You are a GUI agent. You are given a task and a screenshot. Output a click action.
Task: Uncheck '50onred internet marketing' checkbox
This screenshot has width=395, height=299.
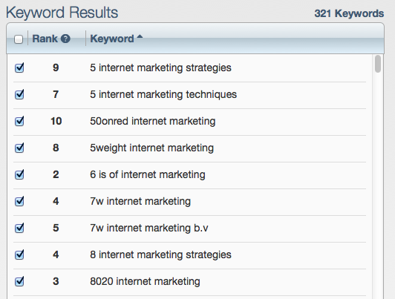point(19,121)
